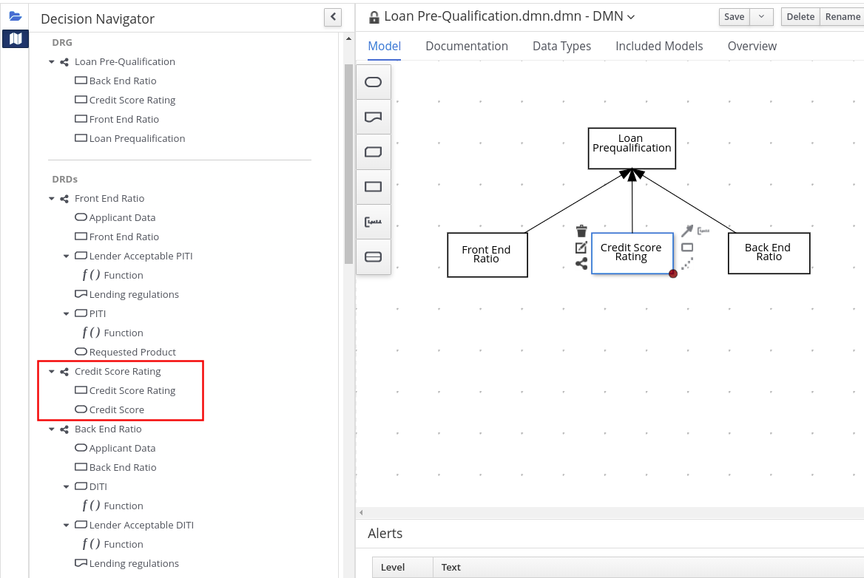This screenshot has height=578, width=864.
Task: Select the Text Annotation palette tool
Action: (374, 222)
